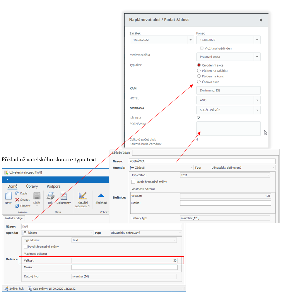Expand Aktuální zobrazení dropdown arrow
Screen dimensions: 284x295
coord(89,206)
